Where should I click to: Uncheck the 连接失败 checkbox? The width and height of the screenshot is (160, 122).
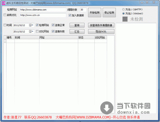click(53, 31)
